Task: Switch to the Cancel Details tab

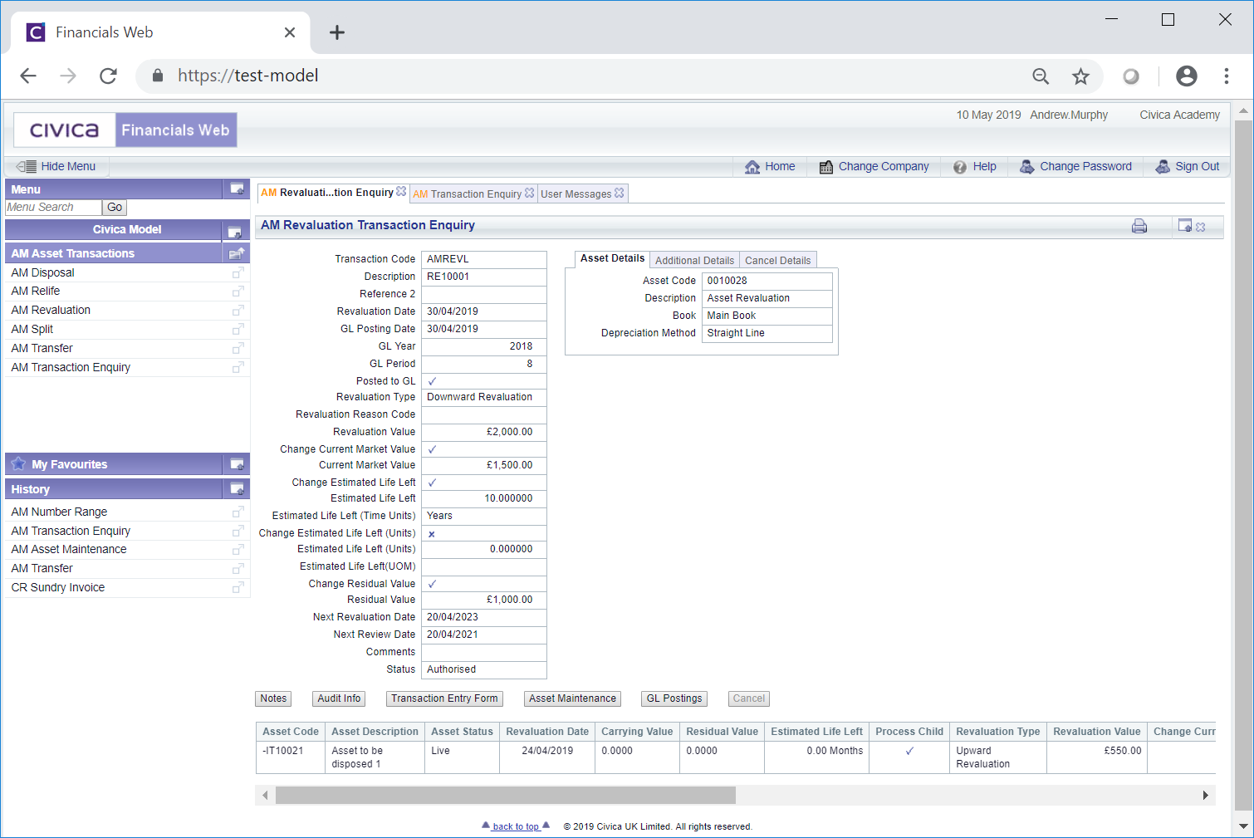Action: pyautogui.click(x=777, y=260)
